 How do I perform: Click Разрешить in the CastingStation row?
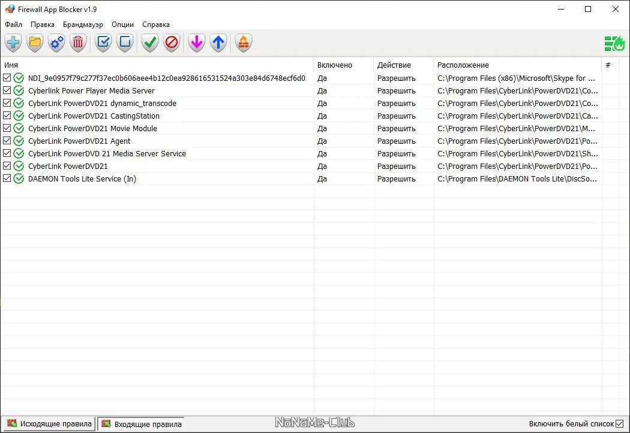click(x=396, y=116)
